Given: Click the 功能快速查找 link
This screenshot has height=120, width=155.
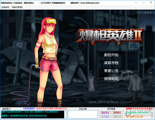Looking at the screenshot, I should (x=29, y=109).
